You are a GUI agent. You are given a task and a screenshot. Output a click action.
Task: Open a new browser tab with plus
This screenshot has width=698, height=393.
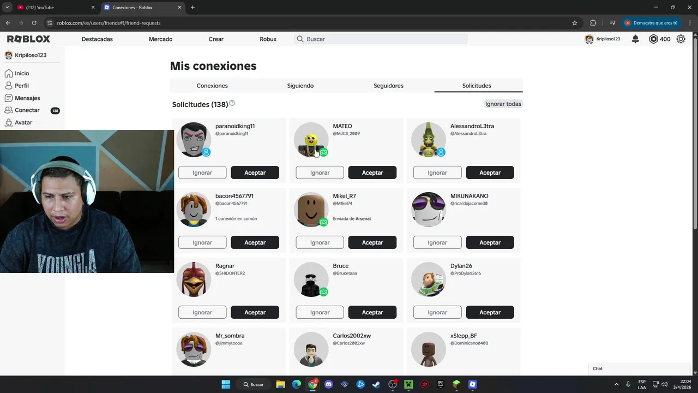(192, 8)
